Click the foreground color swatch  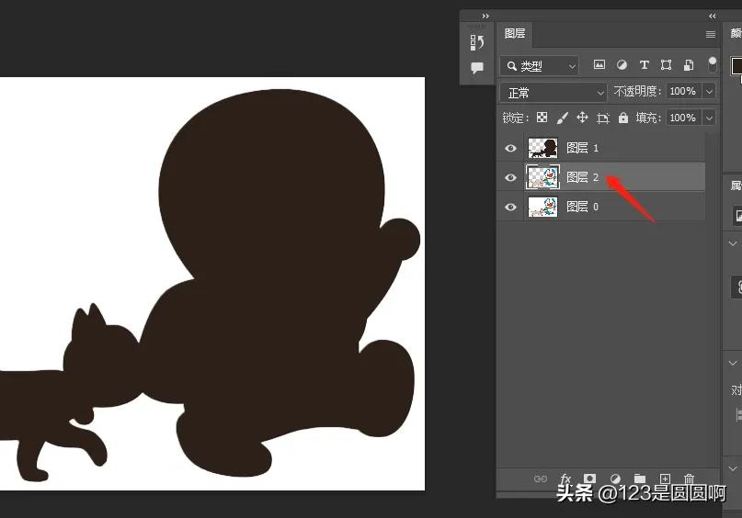(x=737, y=65)
